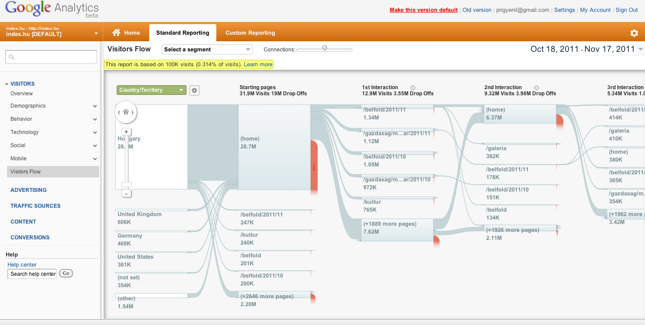Switch to the Custom Reporting tab
The width and height of the screenshot is (645, 325).
point(250,33)
